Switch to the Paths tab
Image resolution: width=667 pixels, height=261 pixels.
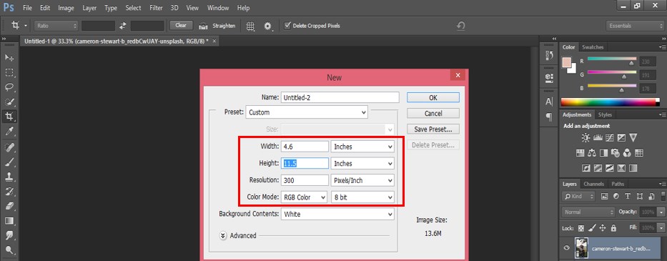point(618,184)
